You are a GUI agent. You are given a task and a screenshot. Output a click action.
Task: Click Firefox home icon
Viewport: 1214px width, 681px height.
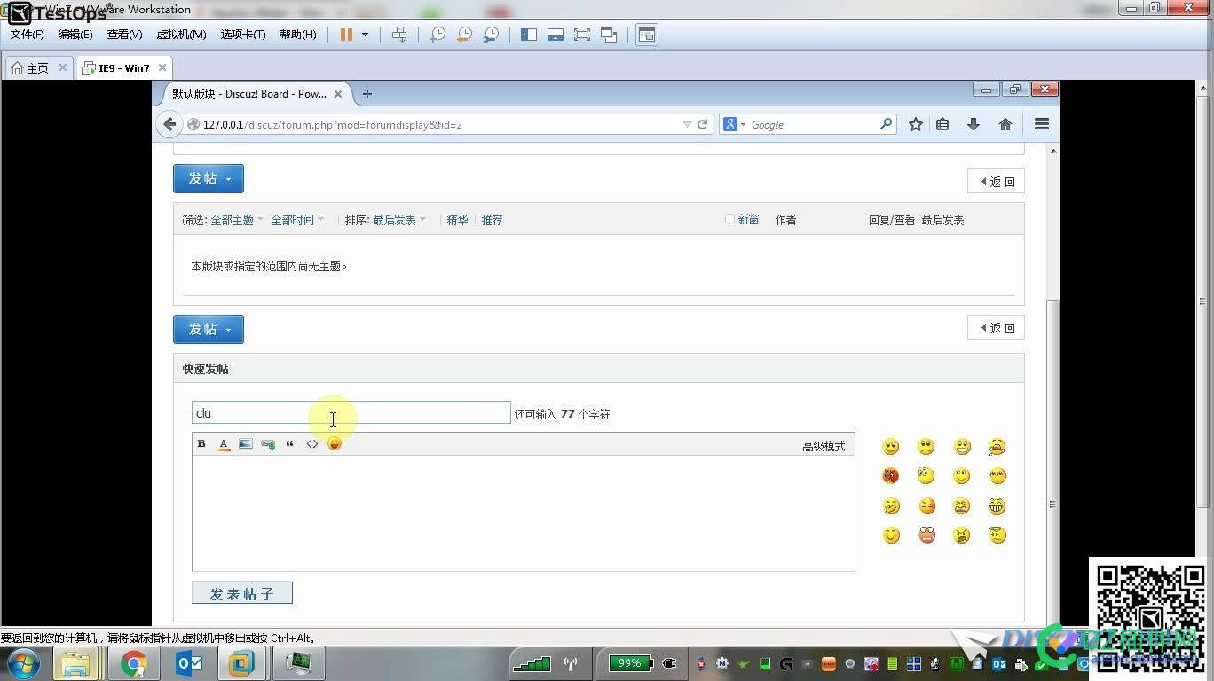point(1005,125)
